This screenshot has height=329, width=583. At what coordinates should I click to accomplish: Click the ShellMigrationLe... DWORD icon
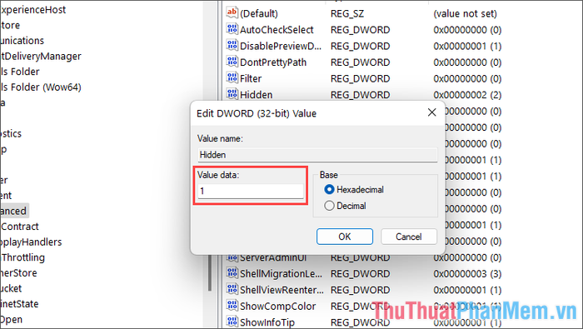tap(232, 273)
